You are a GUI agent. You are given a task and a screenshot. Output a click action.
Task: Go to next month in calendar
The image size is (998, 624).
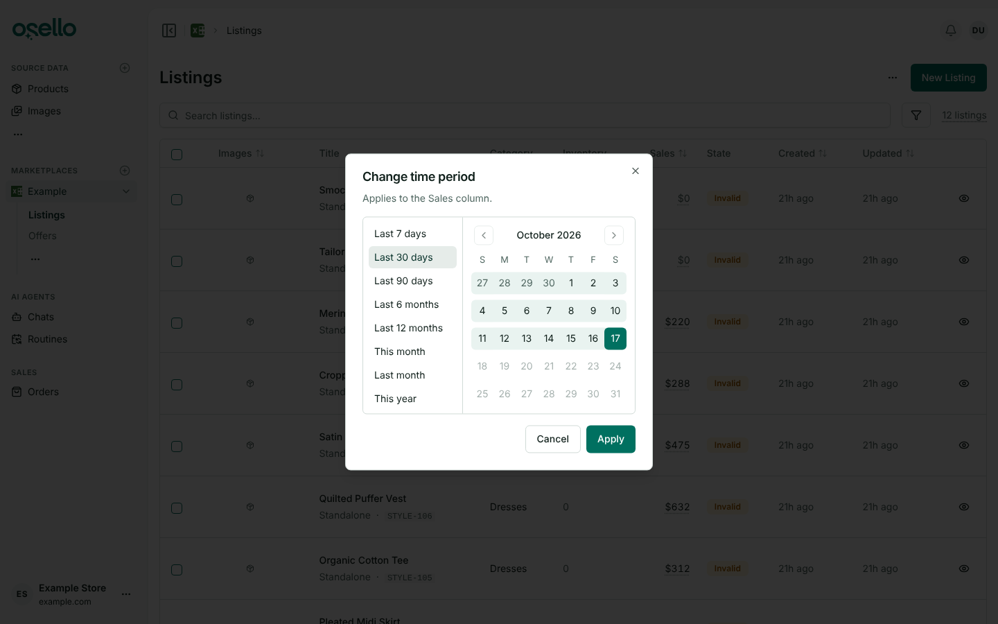click(614, 236)
